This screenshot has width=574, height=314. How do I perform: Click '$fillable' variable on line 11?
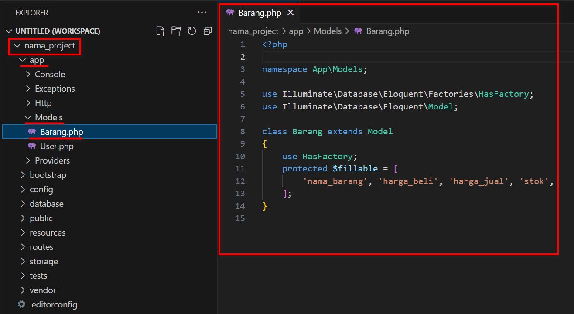355,168
